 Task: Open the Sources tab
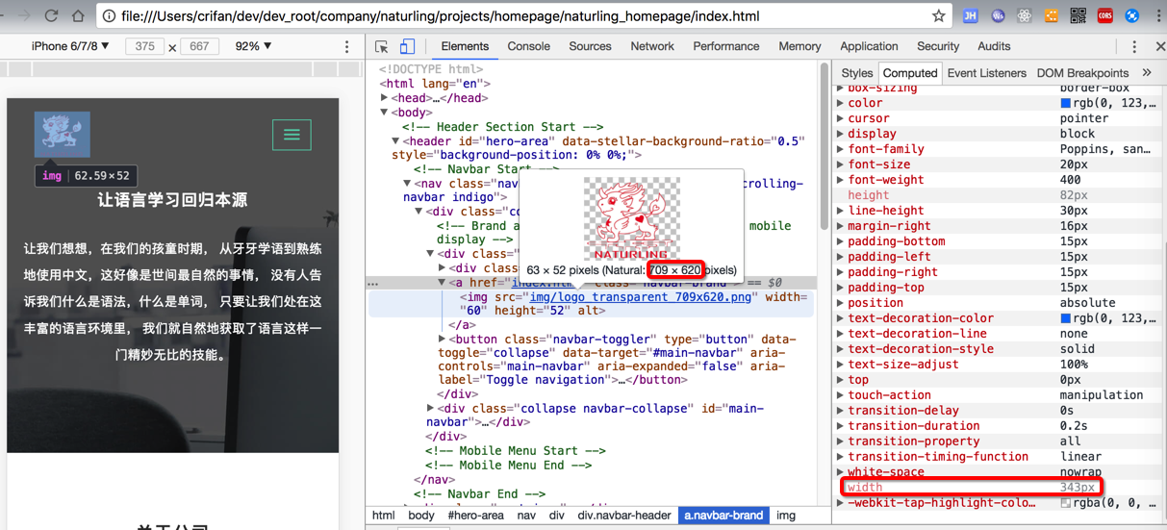590,46
